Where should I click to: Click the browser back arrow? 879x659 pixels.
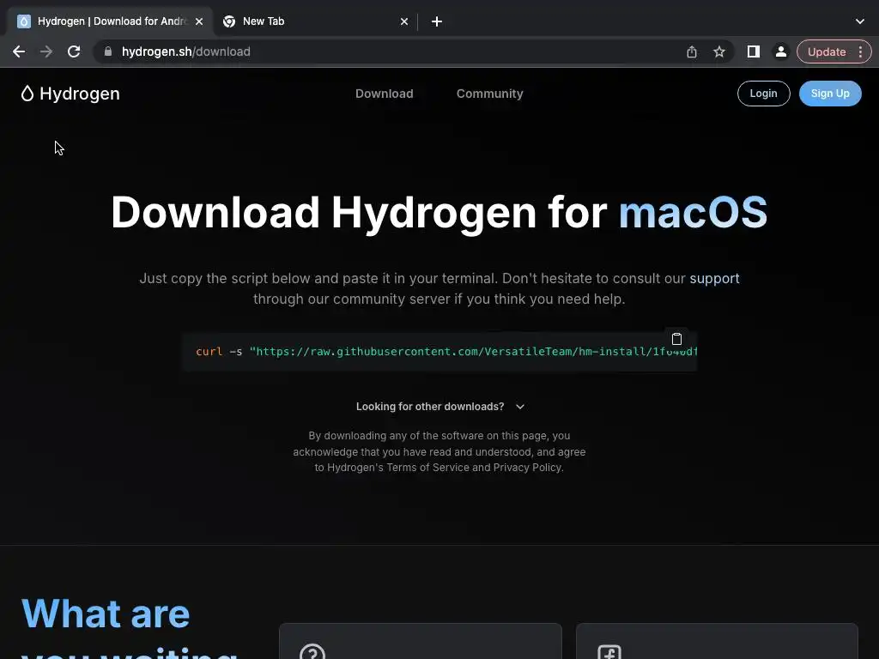pyautogui.click(x=19, y=51)
